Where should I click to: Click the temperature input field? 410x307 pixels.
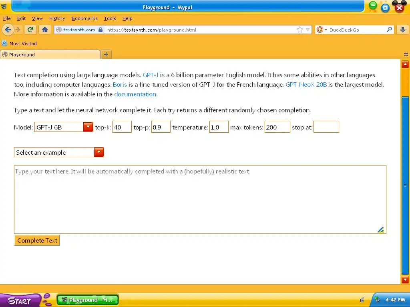click(x=219, y=127)
